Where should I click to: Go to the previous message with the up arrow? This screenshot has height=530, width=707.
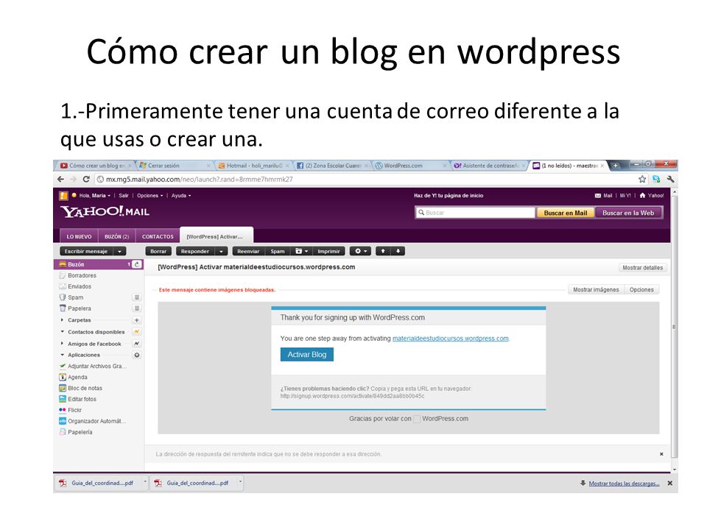tap(383, 251)
